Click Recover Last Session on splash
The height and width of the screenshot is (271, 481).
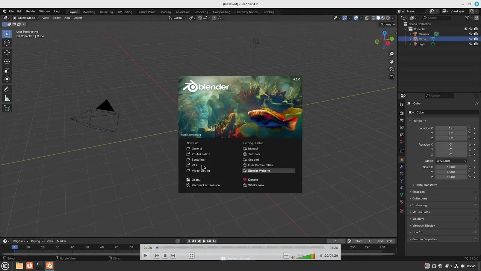tap(206, 185)
